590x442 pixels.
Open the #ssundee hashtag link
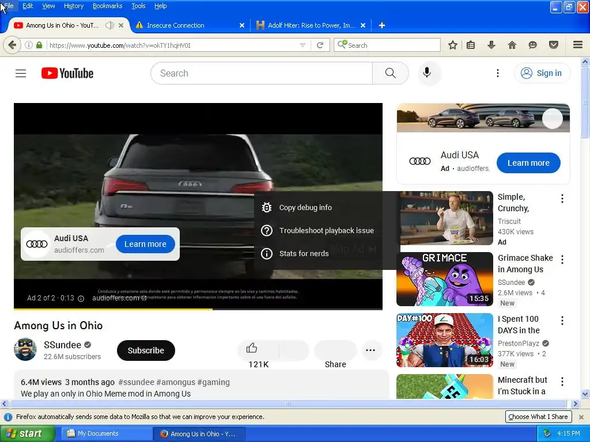(136, 382)
